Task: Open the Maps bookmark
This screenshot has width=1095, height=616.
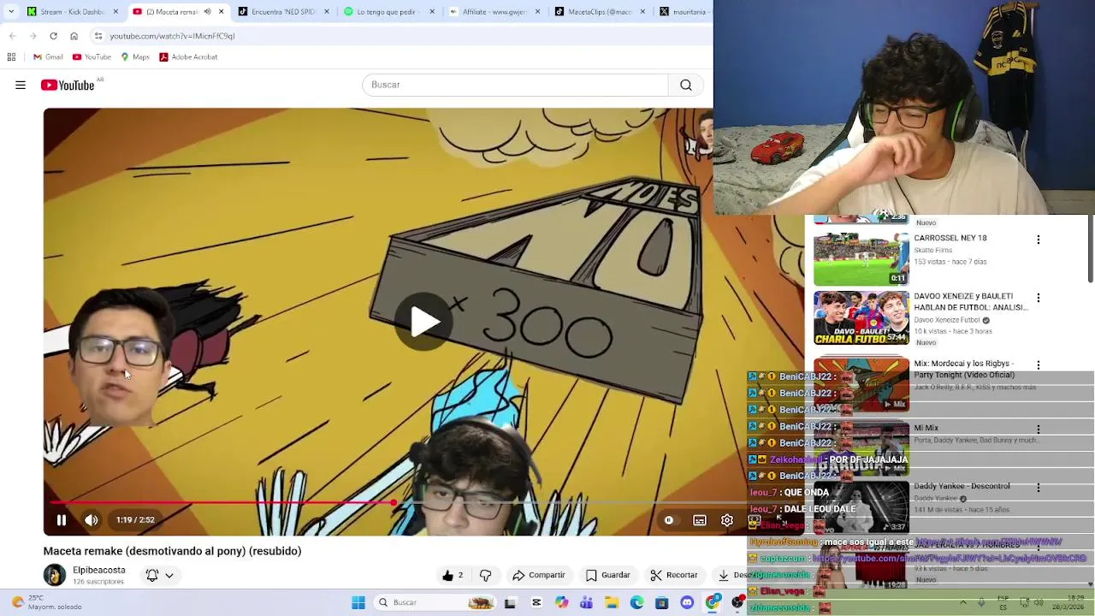Action: click(135, 56)
